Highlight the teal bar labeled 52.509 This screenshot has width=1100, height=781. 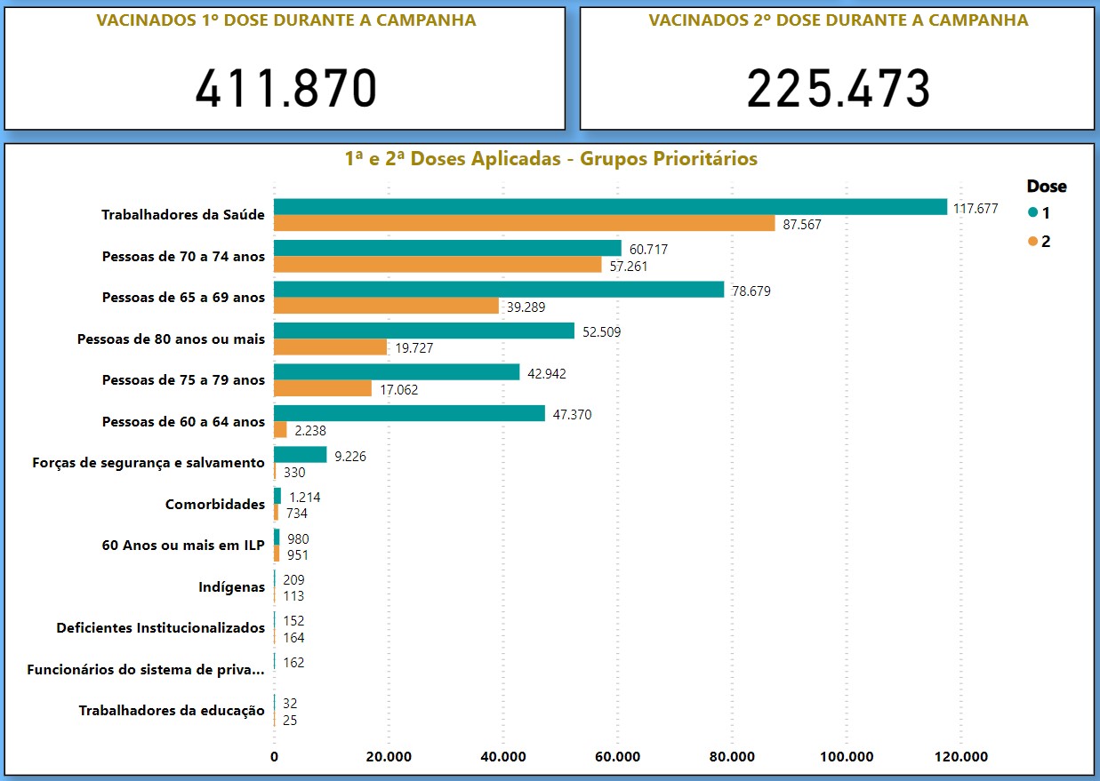coord(424,331)
